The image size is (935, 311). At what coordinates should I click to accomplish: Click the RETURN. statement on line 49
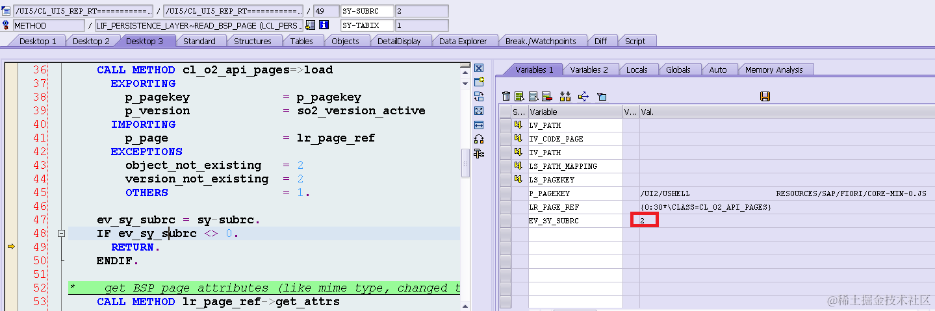135,247
